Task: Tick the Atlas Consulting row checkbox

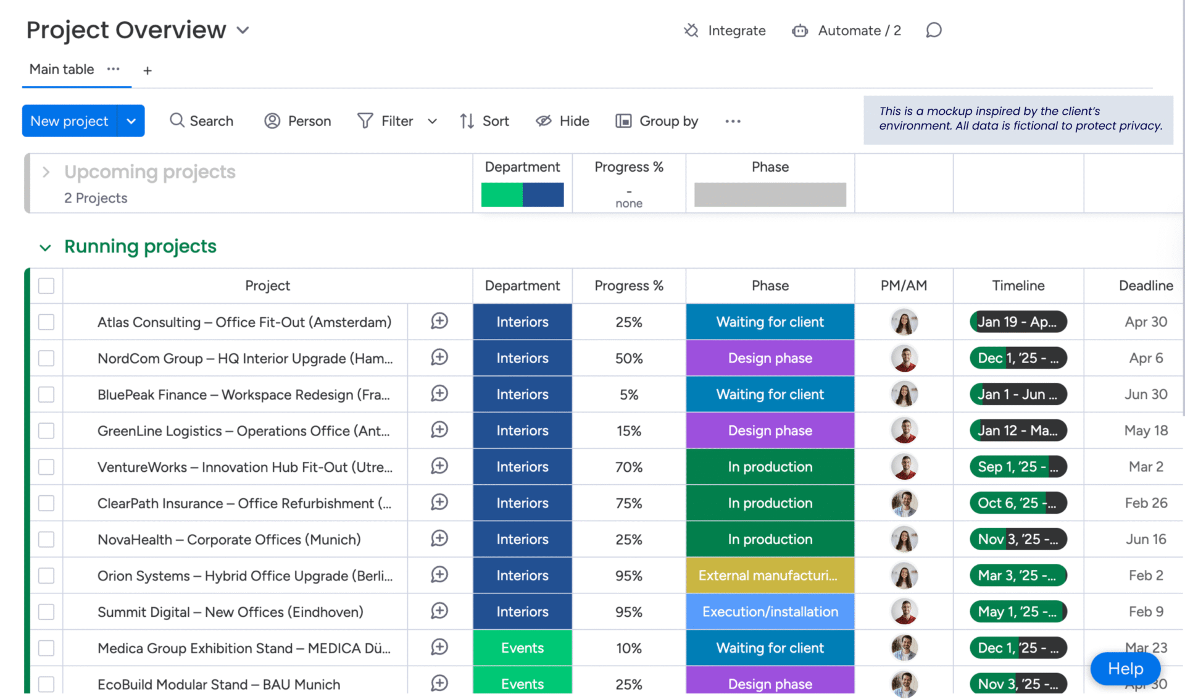Action: 46,322
